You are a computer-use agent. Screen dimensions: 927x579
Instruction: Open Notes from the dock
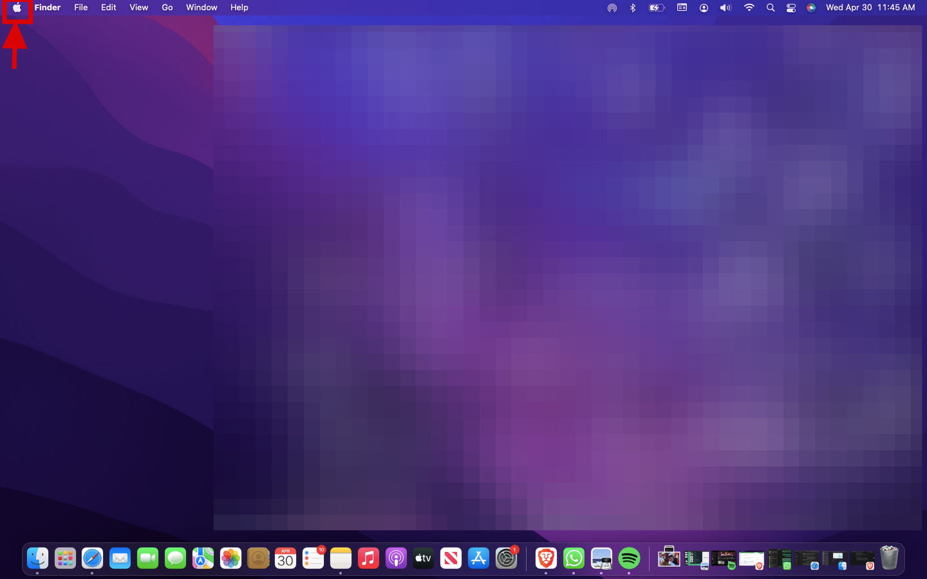click(x=341, y=558)
